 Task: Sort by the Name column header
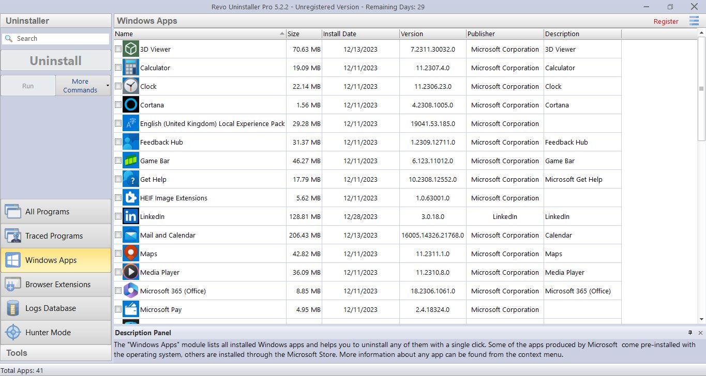pyautogui.click(x=200, y=34)
